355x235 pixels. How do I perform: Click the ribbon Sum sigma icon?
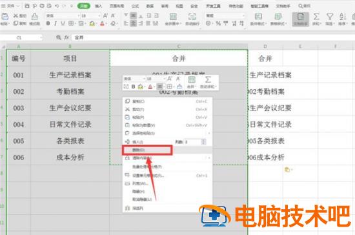(316, 17)
